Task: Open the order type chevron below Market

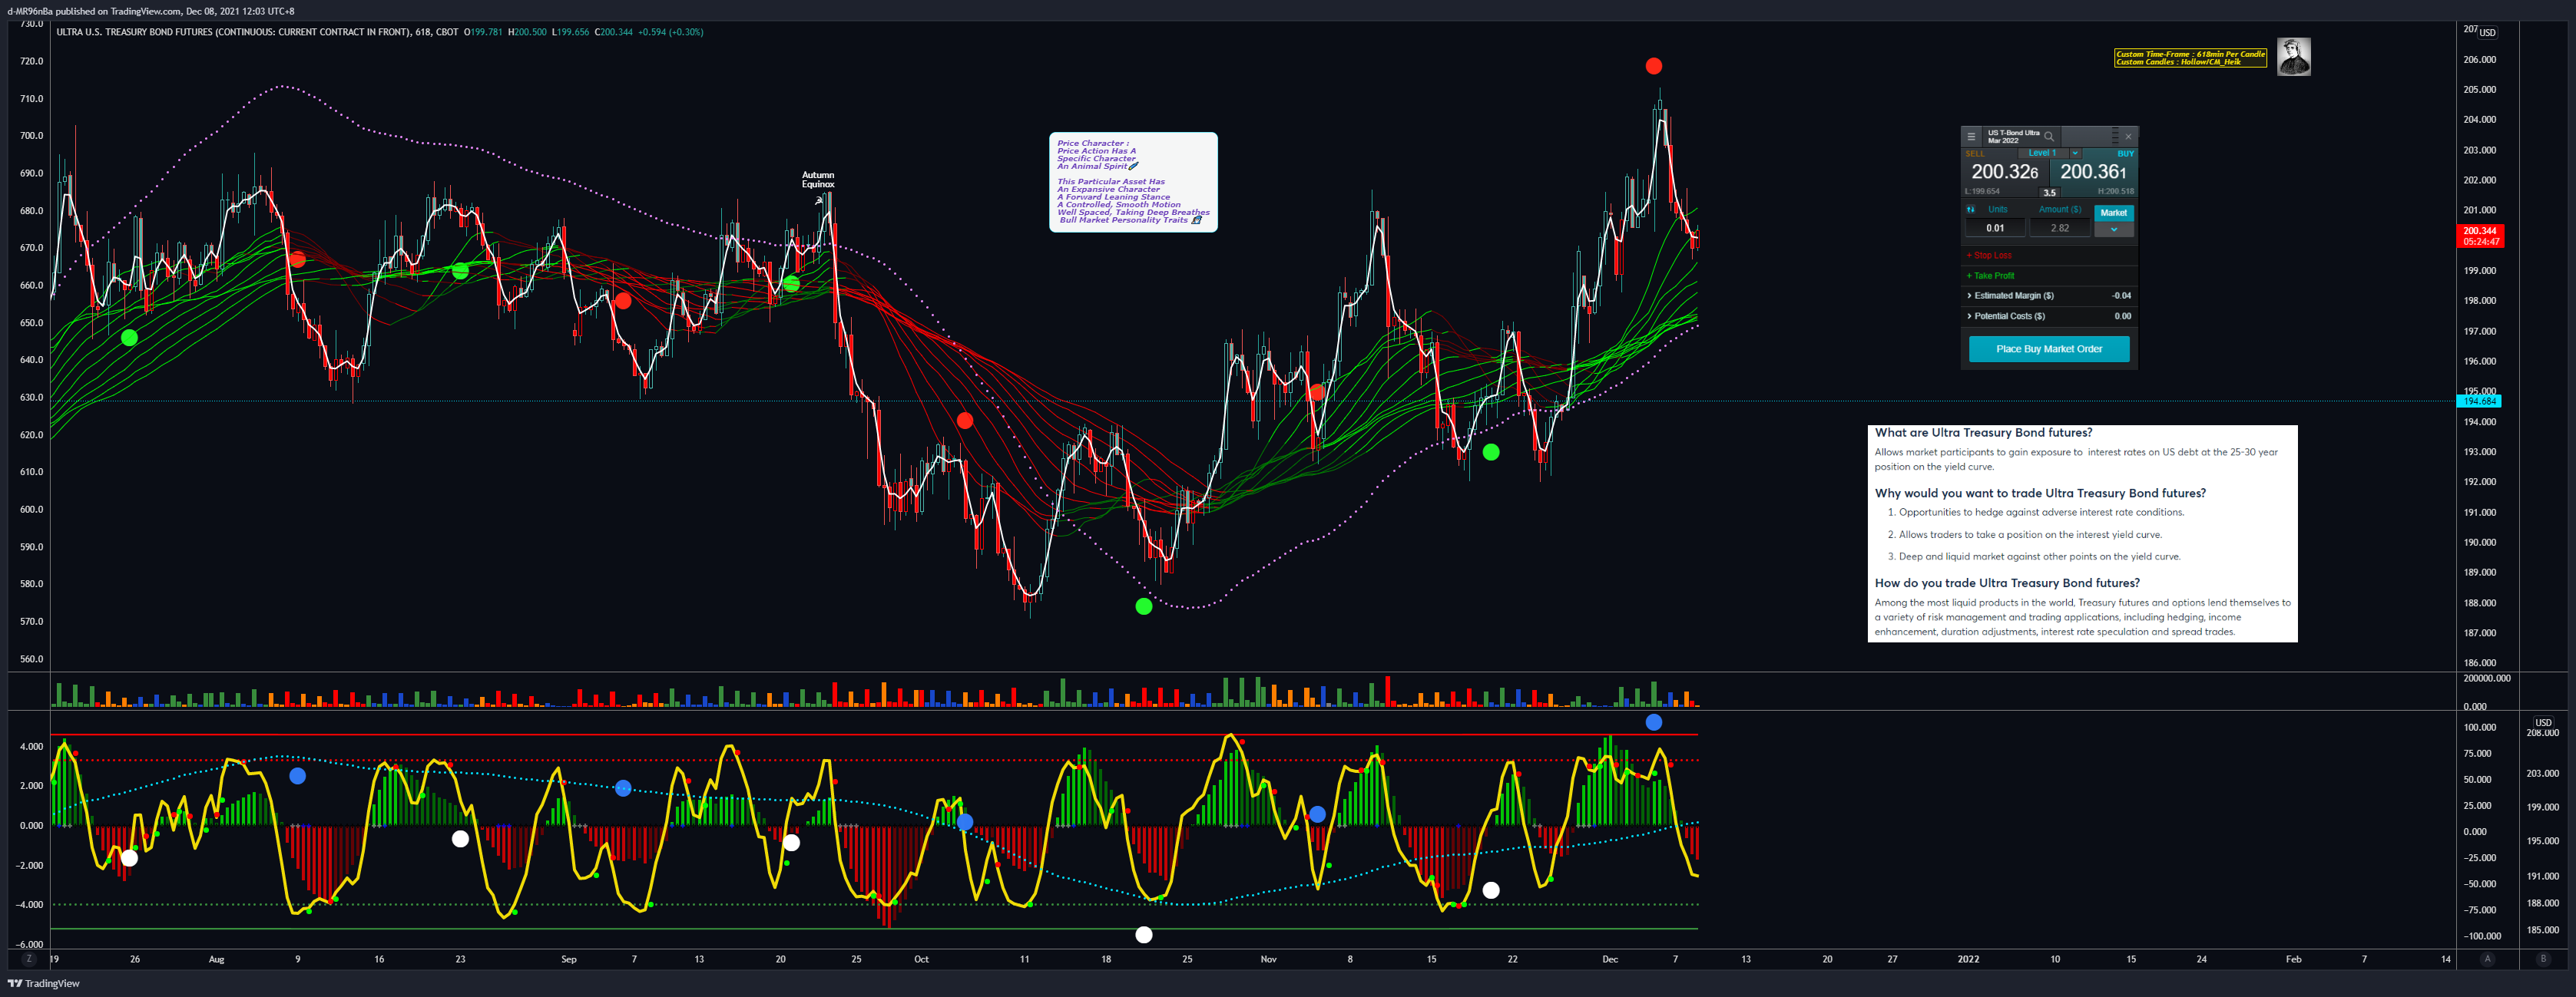Action: [2114, 229]
